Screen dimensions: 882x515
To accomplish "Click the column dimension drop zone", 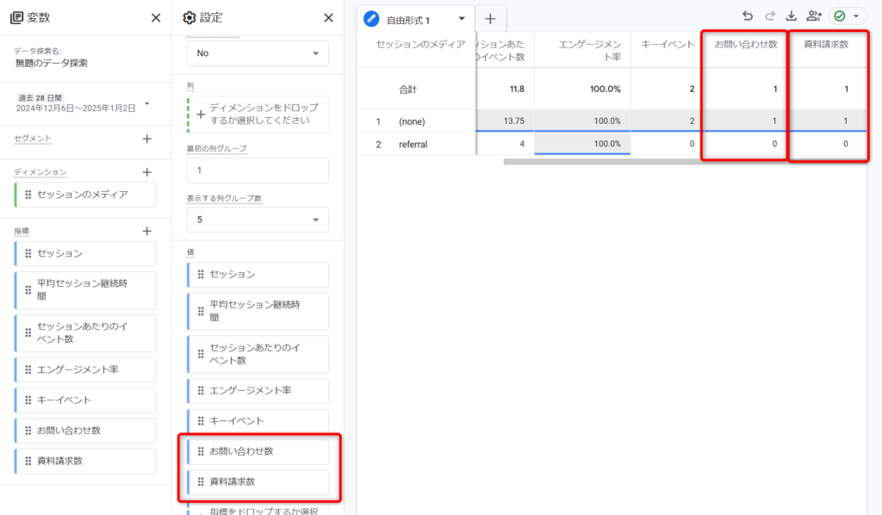I will click(258, 114).
